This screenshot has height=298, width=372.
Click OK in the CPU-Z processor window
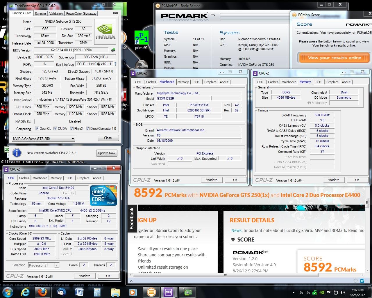(108, 276)
